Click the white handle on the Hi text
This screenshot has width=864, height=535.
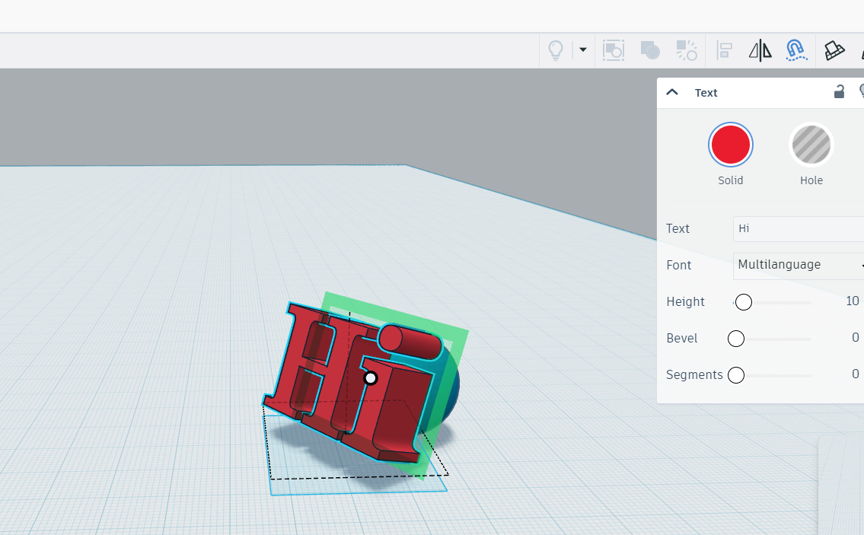pyautogui.click(x=371, y=377)
